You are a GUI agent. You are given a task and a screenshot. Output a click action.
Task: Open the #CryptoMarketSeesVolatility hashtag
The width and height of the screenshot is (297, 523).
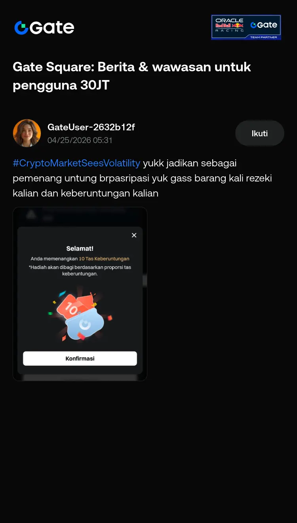tap(76, 163)
